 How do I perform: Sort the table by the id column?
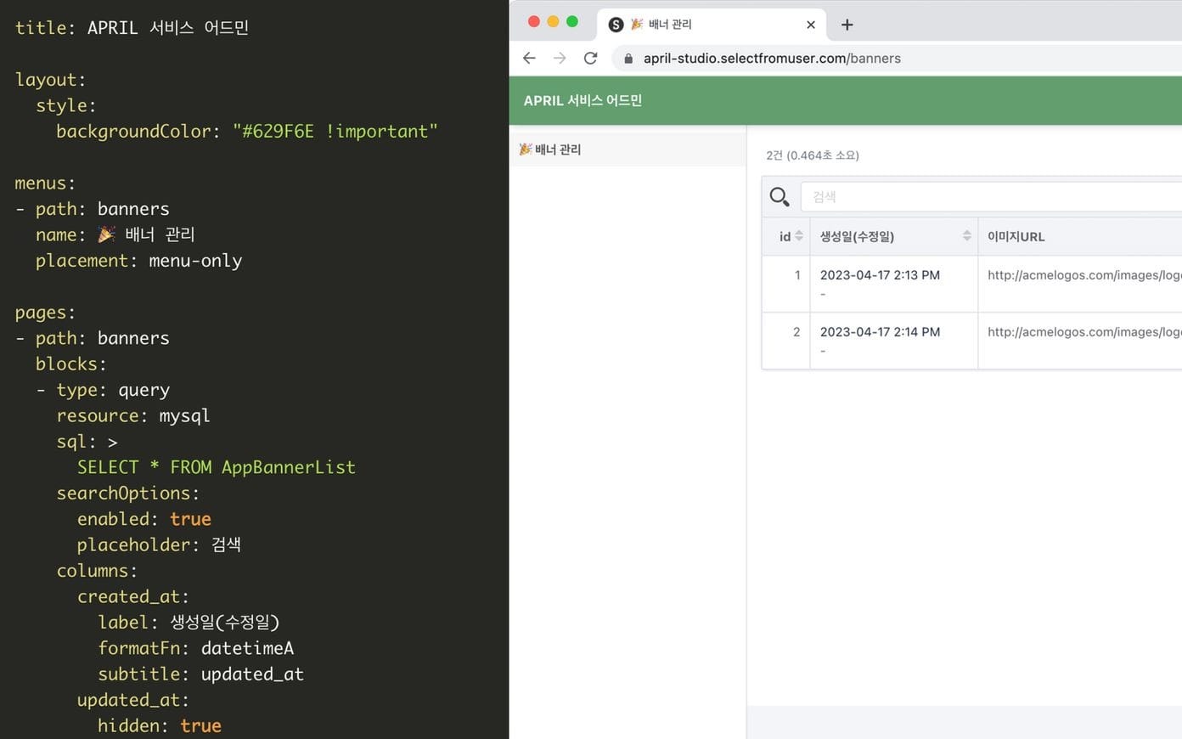coord(791,236)
